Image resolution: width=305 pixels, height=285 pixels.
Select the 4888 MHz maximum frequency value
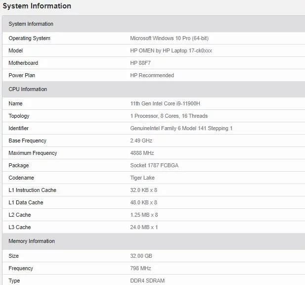(x=142, y=153)
